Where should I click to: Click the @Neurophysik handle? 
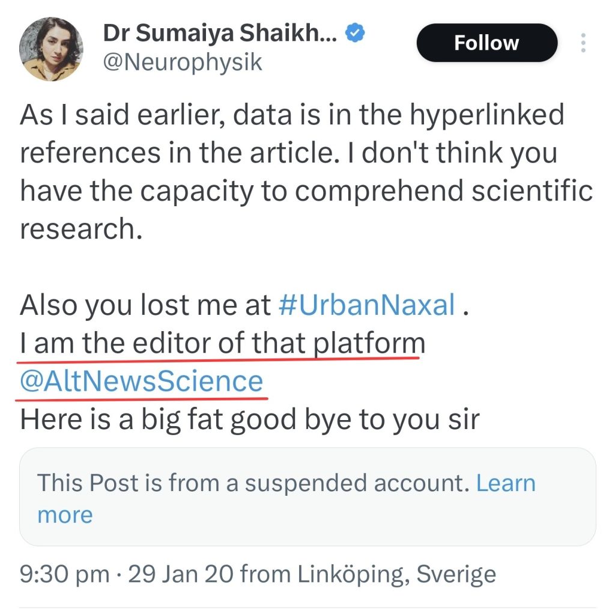coord(183,63)
